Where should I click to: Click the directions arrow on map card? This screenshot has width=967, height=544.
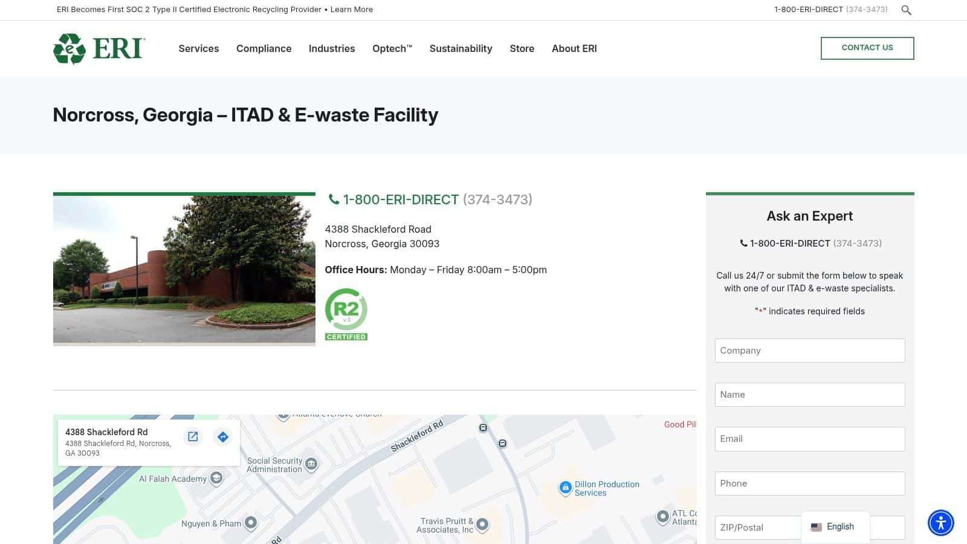223,437
